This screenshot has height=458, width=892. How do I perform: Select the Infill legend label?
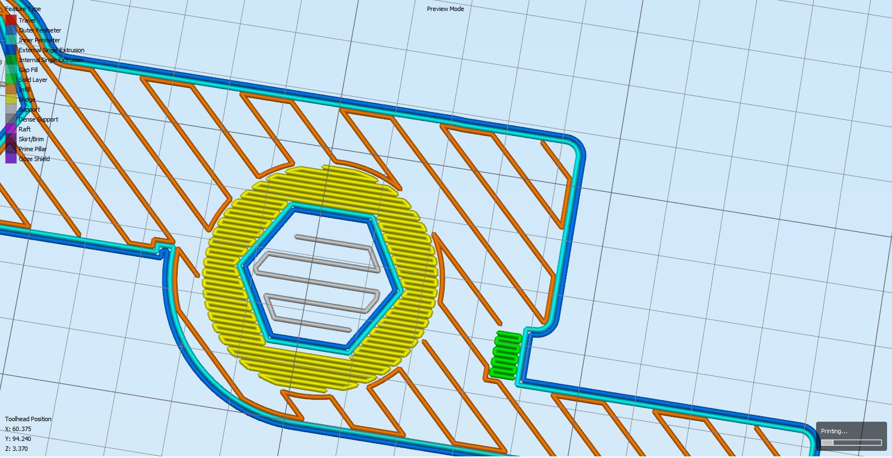(x=25, y=90)
